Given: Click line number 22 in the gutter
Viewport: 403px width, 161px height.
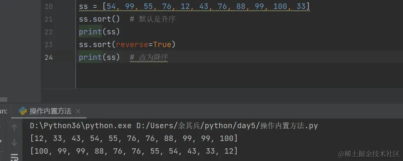Looking at the screenshot, I should point(49,32).
